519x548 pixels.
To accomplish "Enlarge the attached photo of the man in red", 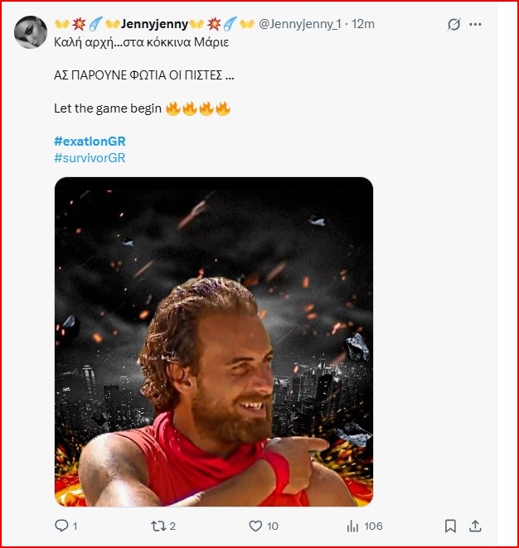I will point(214,341).
